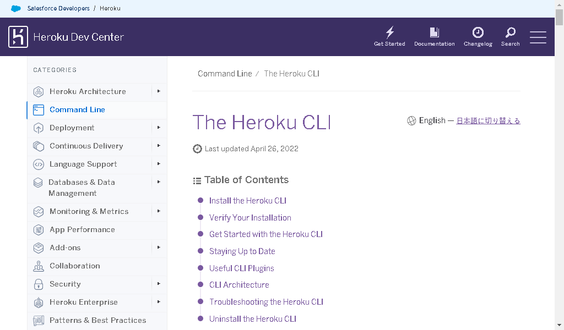
Task: Click the Command Line terminal icon
Action: click(39, 110)
